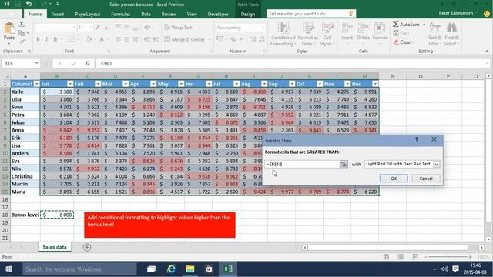
Task: Click the Greater Than value input field
Action: (302, 164)
